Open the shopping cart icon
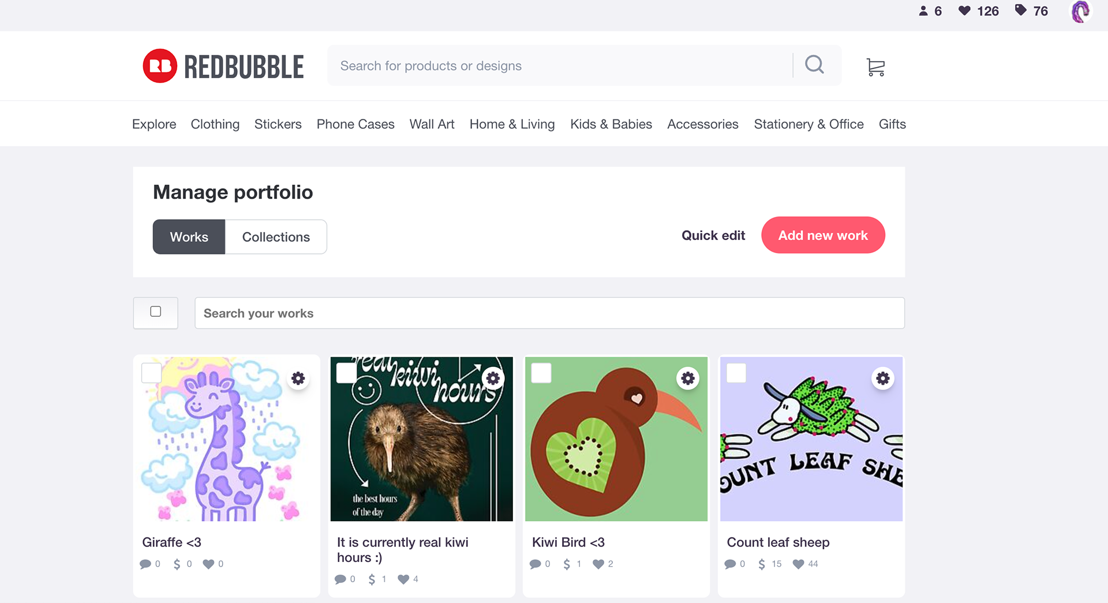 875,67
